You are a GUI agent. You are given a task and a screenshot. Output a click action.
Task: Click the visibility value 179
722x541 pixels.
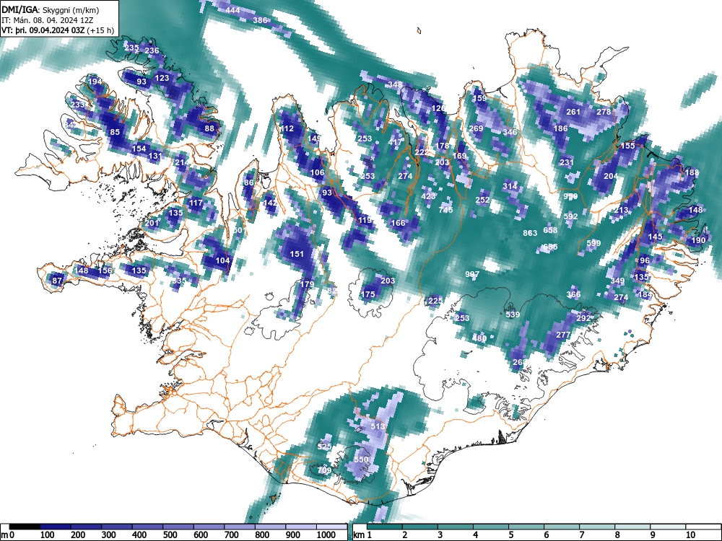tap(307, 283)
